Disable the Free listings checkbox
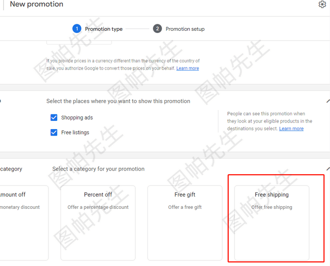The image size is (330, 266). tap(54, 132)
